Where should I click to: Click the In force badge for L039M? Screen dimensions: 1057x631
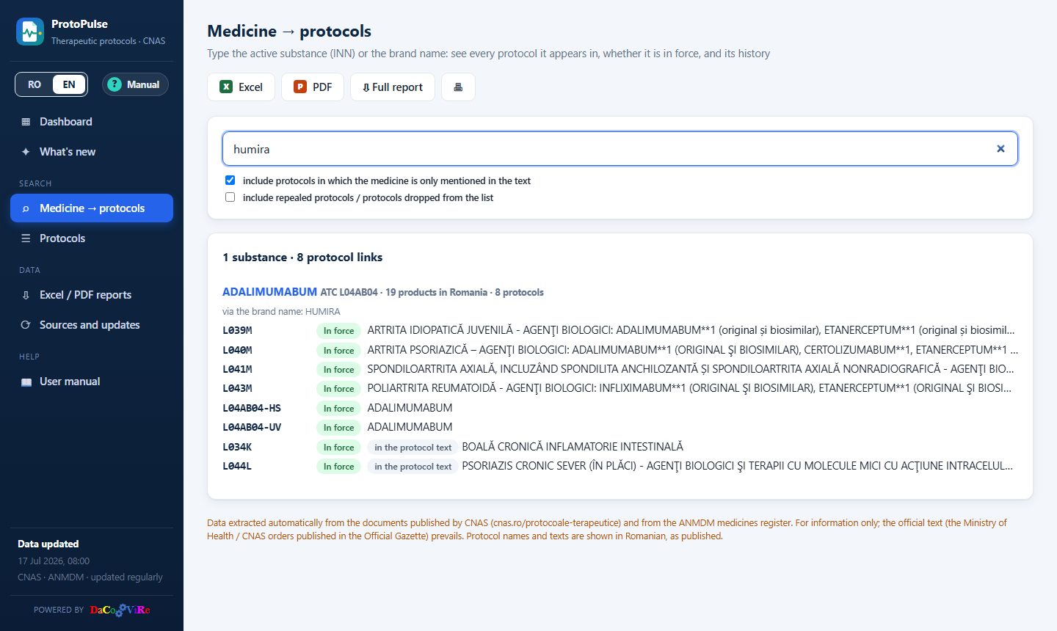pos(338,331)
